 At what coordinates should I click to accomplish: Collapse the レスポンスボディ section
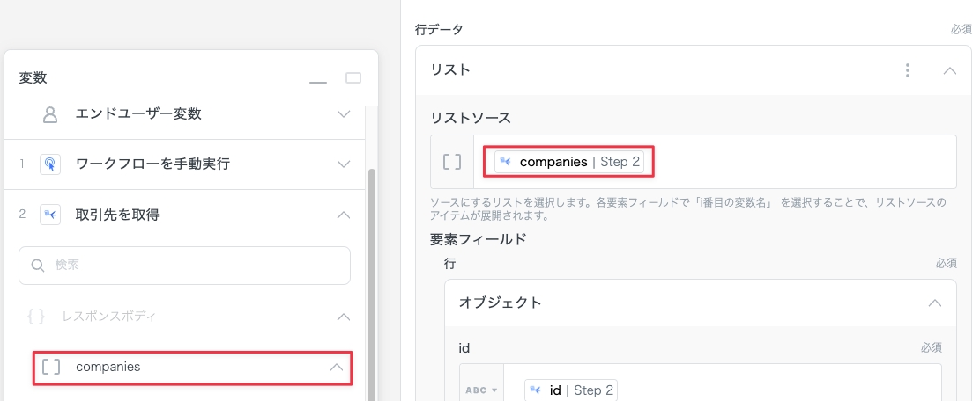344,316
